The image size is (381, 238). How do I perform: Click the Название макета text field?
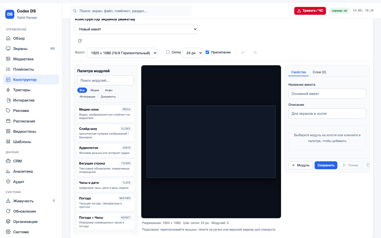click(327, 94)
